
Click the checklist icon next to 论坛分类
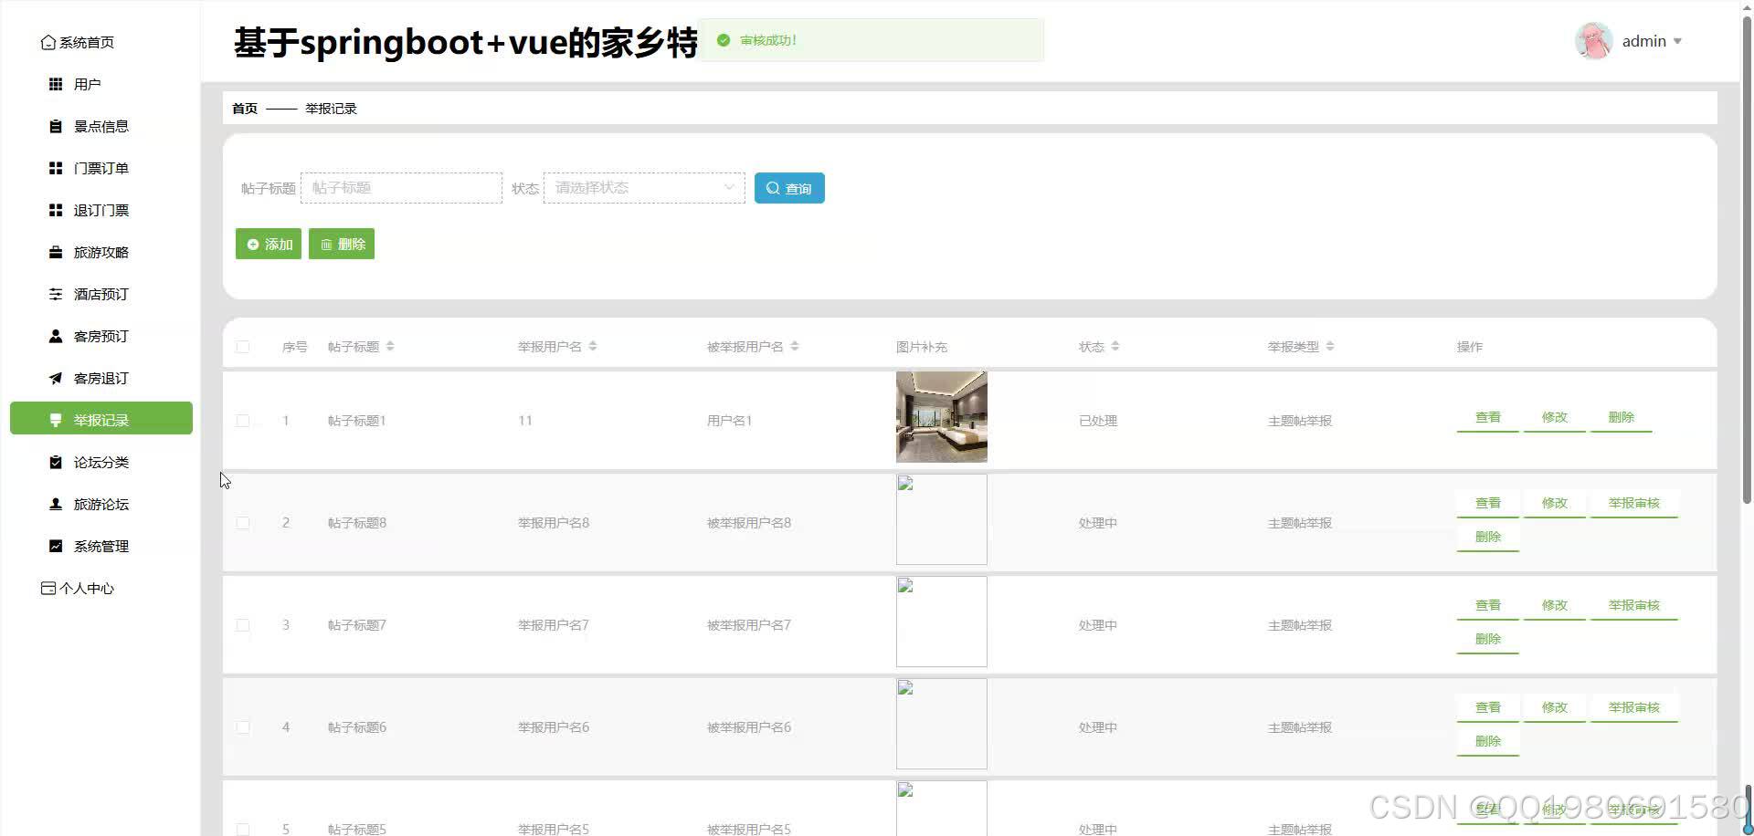56,462
